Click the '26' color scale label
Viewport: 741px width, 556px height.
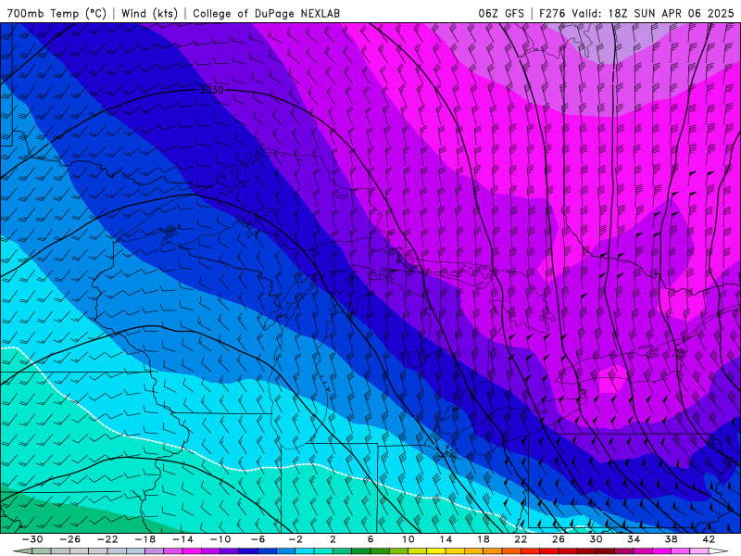coord(559,539)
